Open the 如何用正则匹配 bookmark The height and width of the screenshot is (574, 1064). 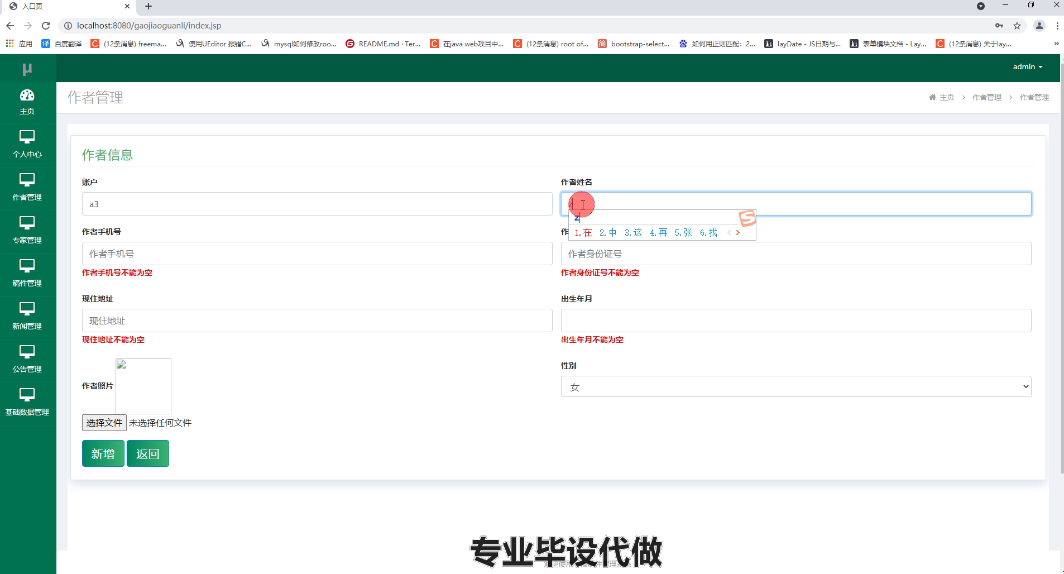tap(717, 44)
